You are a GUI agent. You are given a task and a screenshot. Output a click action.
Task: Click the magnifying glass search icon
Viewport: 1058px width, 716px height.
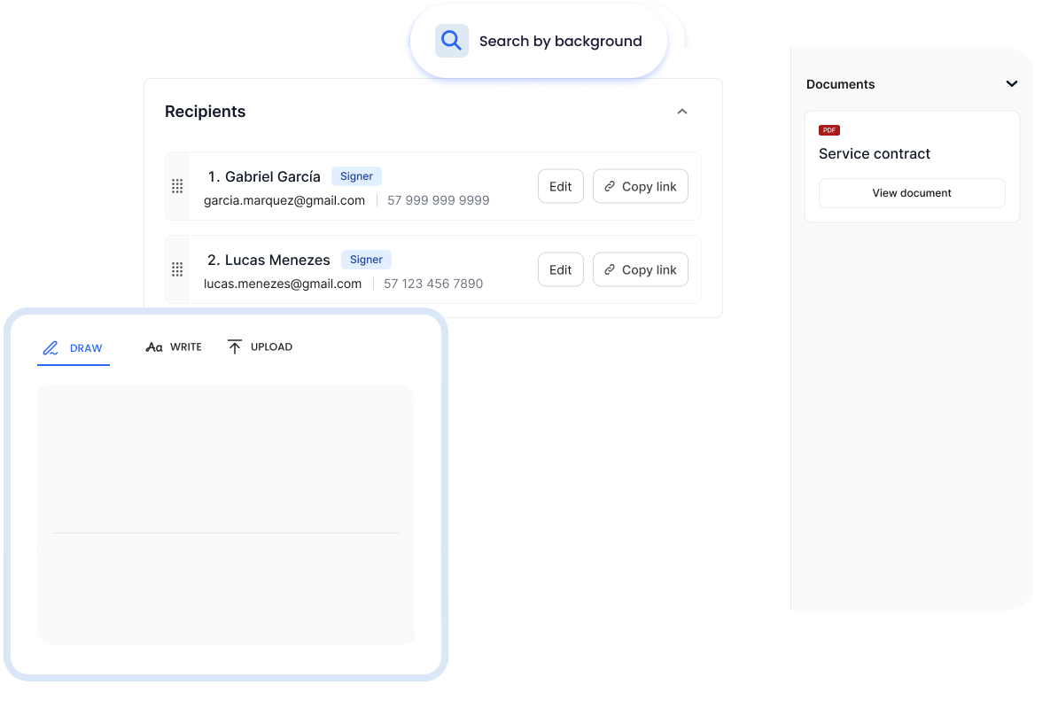[x=452, y=41]
